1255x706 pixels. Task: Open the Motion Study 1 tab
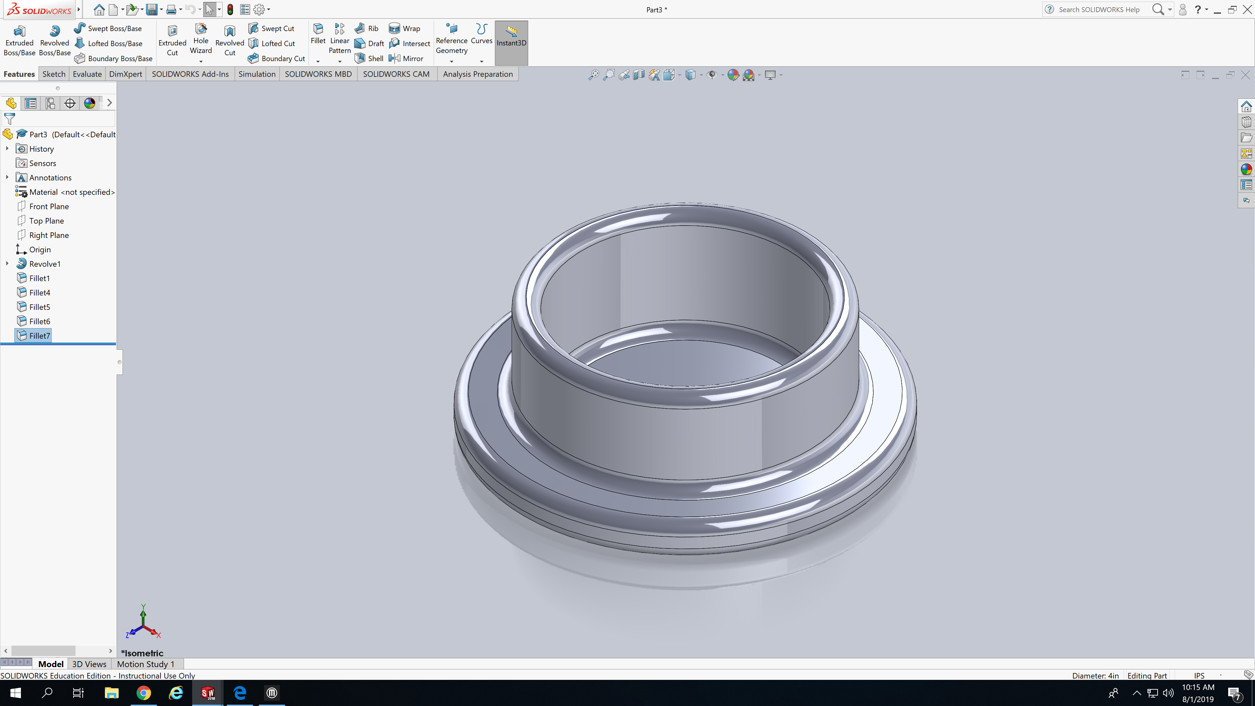(x=145, y=664)
